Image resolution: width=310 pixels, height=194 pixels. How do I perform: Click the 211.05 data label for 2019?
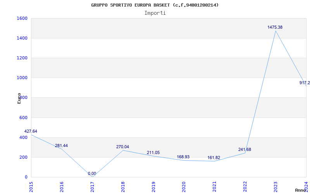click(153, 152)
